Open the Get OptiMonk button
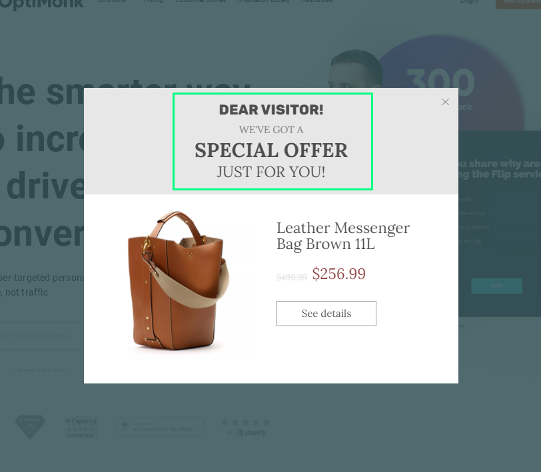The height and width of the screenshot is (472, 541). 518,3
